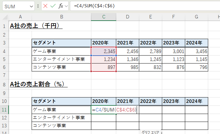Screen dimensions: 220x134
Task: Select the row 4 header
Action: tap(4, 51)
